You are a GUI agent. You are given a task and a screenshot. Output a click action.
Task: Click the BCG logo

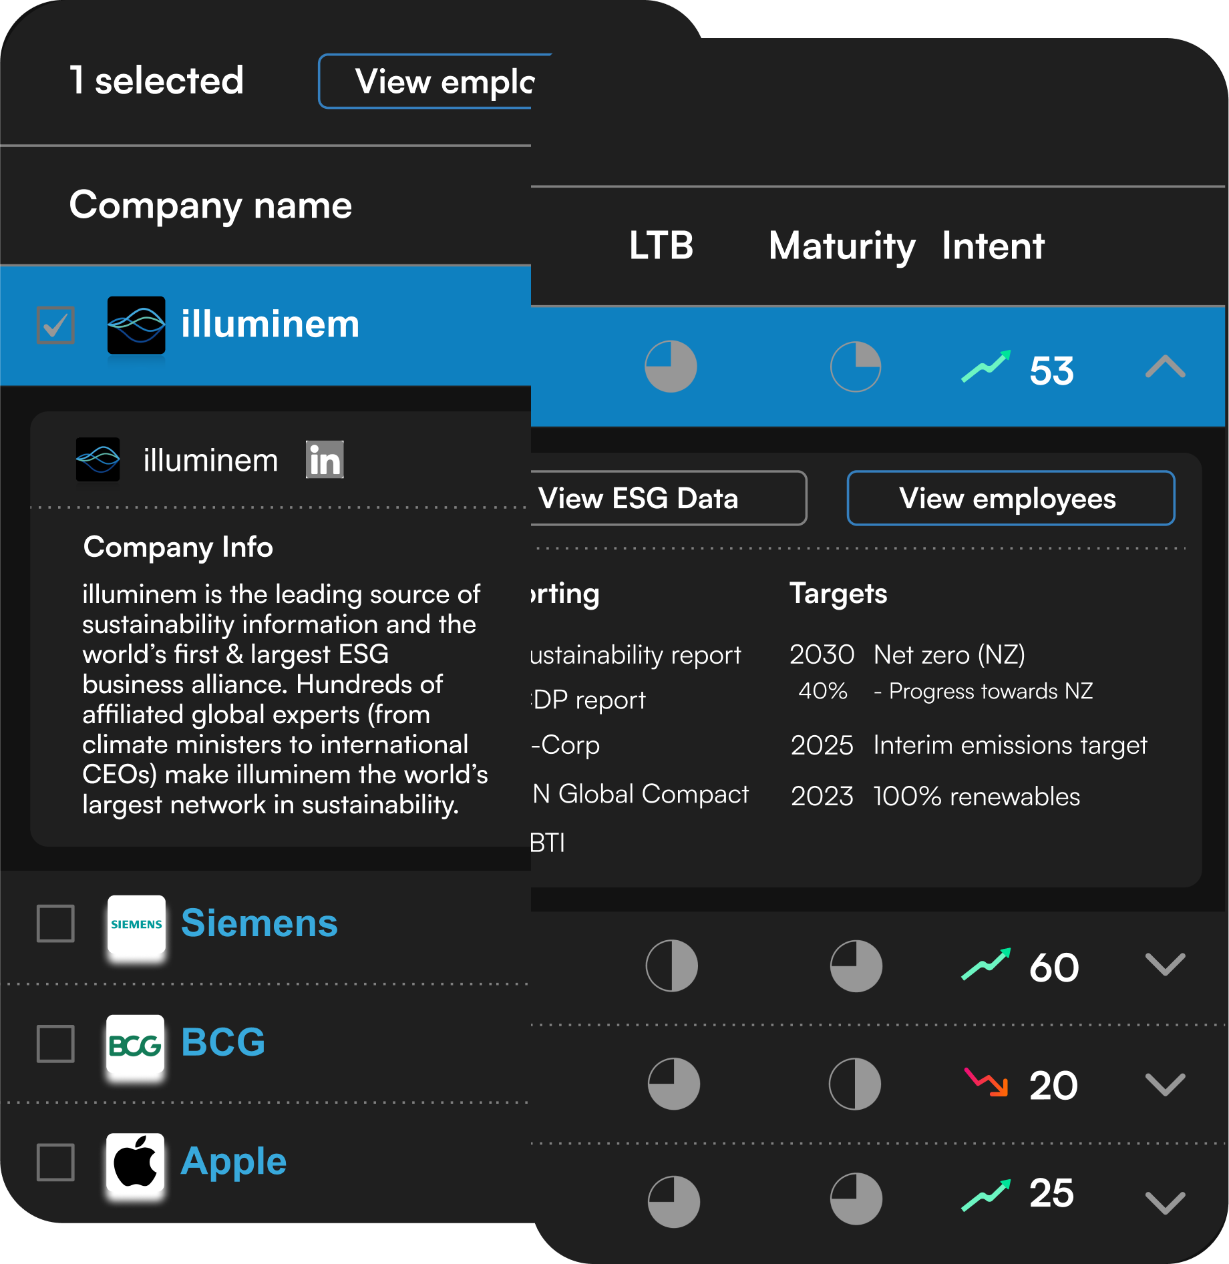[x=136, y=1044]
